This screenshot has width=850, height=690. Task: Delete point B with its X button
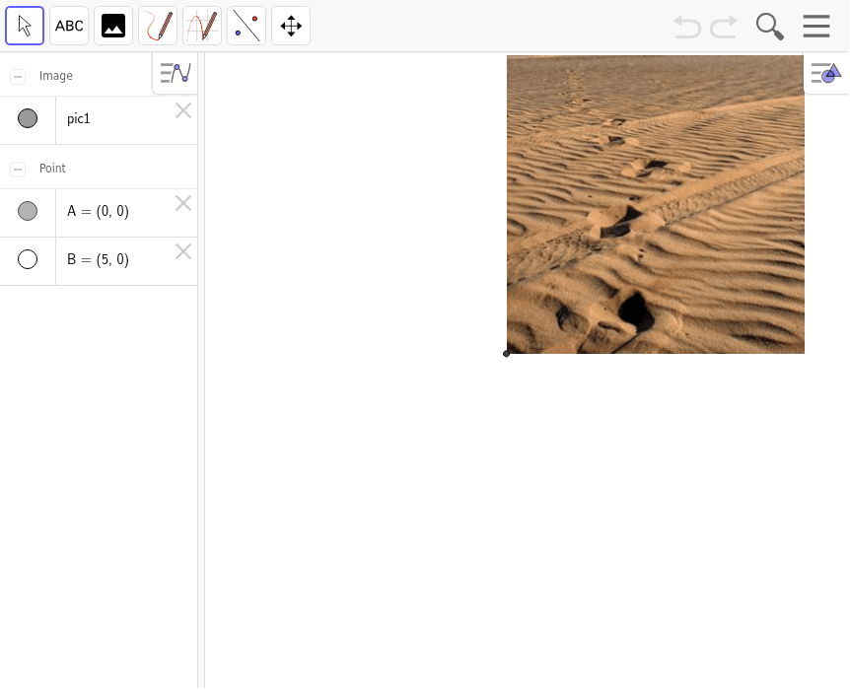pyautogui.click(x=183, y=251)
